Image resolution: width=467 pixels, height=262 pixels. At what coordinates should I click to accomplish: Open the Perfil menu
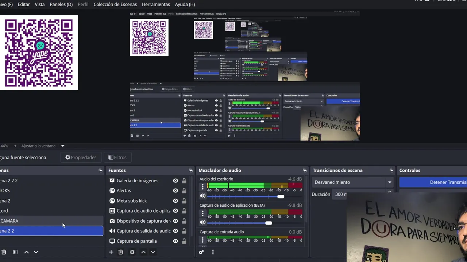coord(83,4)
